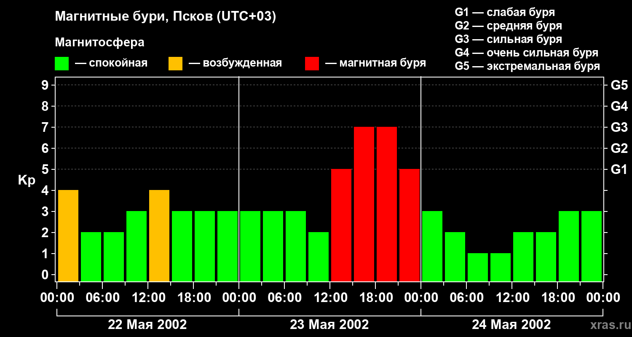
Task: Click the green Kp 1 bar at 06:00 on 24 May
Action: [x=478, y=267]
